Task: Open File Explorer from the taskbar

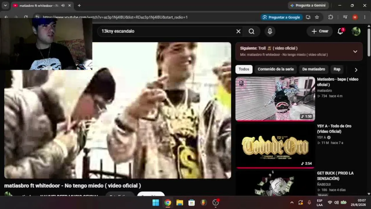Action: click(x=180, y=203)
